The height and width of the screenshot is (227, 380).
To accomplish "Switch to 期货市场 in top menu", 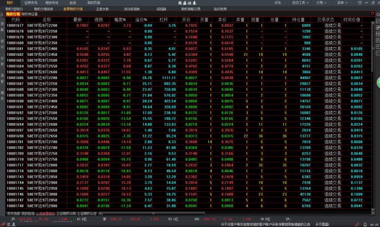I will [x=52, y=3].
